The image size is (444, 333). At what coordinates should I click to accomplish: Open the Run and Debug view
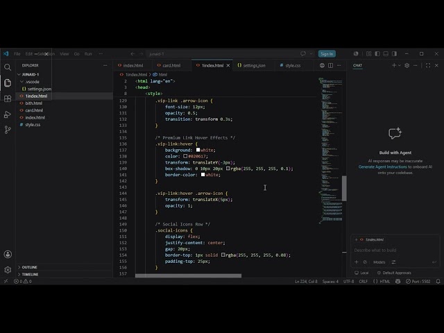[8, 114]
